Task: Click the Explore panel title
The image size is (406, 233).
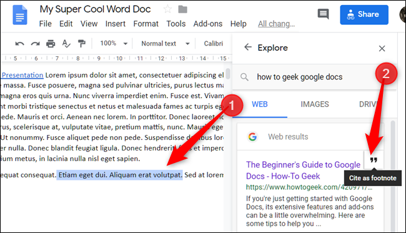Action: click(x=273, y=48)
